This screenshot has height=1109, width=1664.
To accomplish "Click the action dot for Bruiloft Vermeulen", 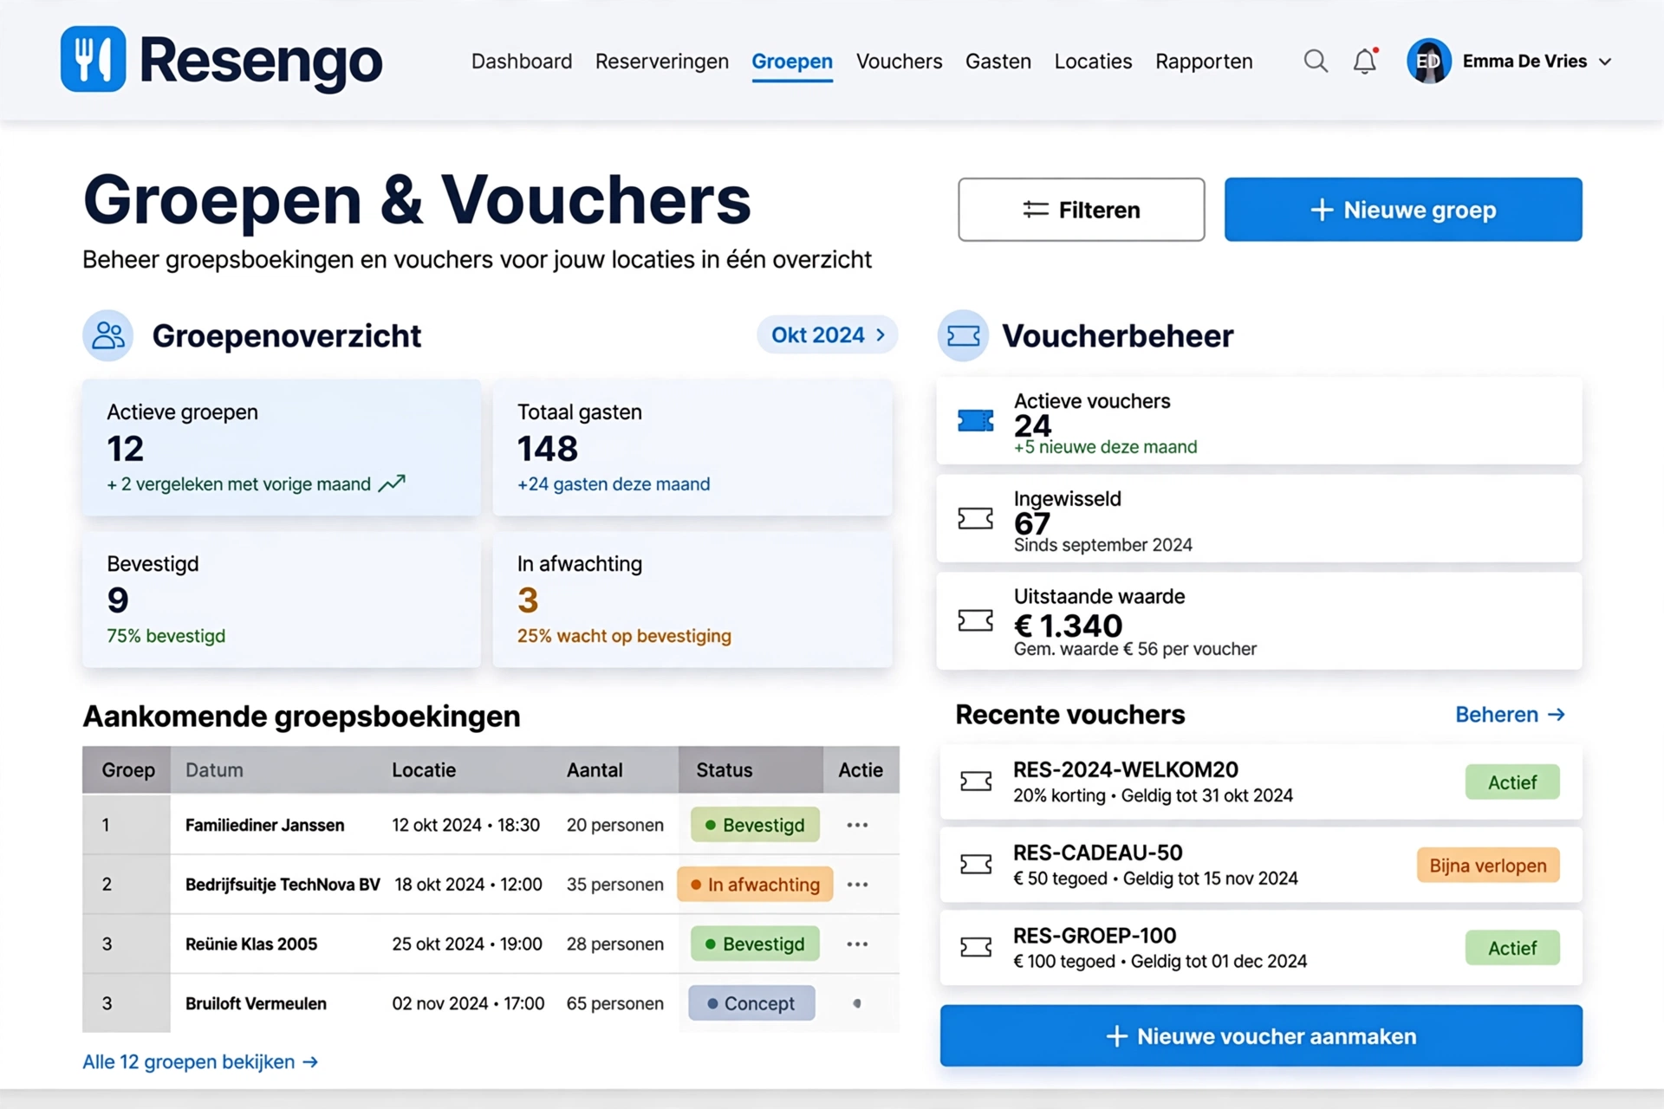I will pyautogui.click(x=857, y=1003).
